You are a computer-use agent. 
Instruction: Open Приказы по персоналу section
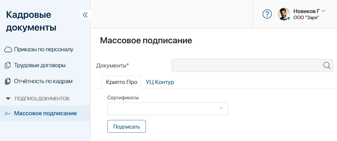click(x=44, y=49)
